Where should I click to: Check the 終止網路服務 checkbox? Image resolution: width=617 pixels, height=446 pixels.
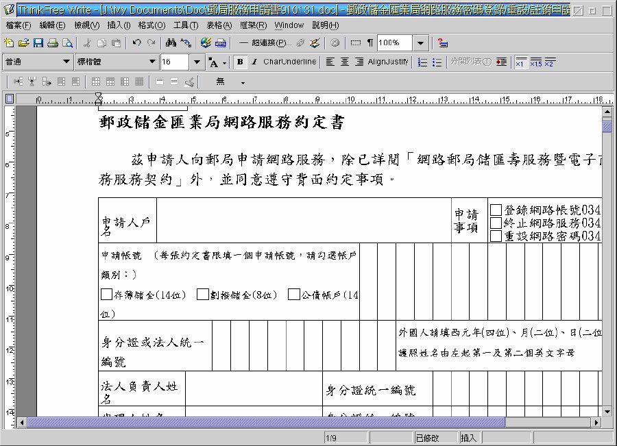click(496, 223)
